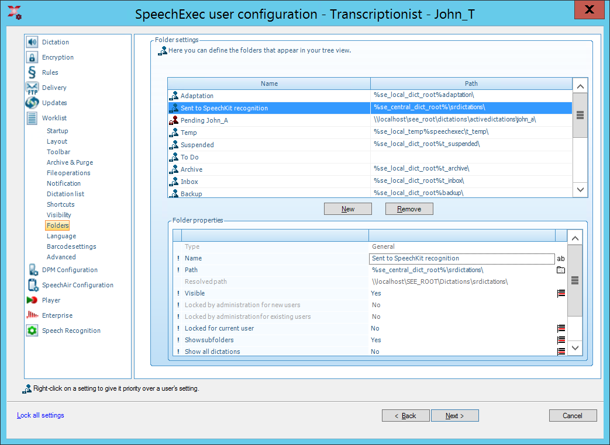This screenshot has height=445, width=610.
Task: Open the Shortcuts page
Action: (x=60, y=204)
